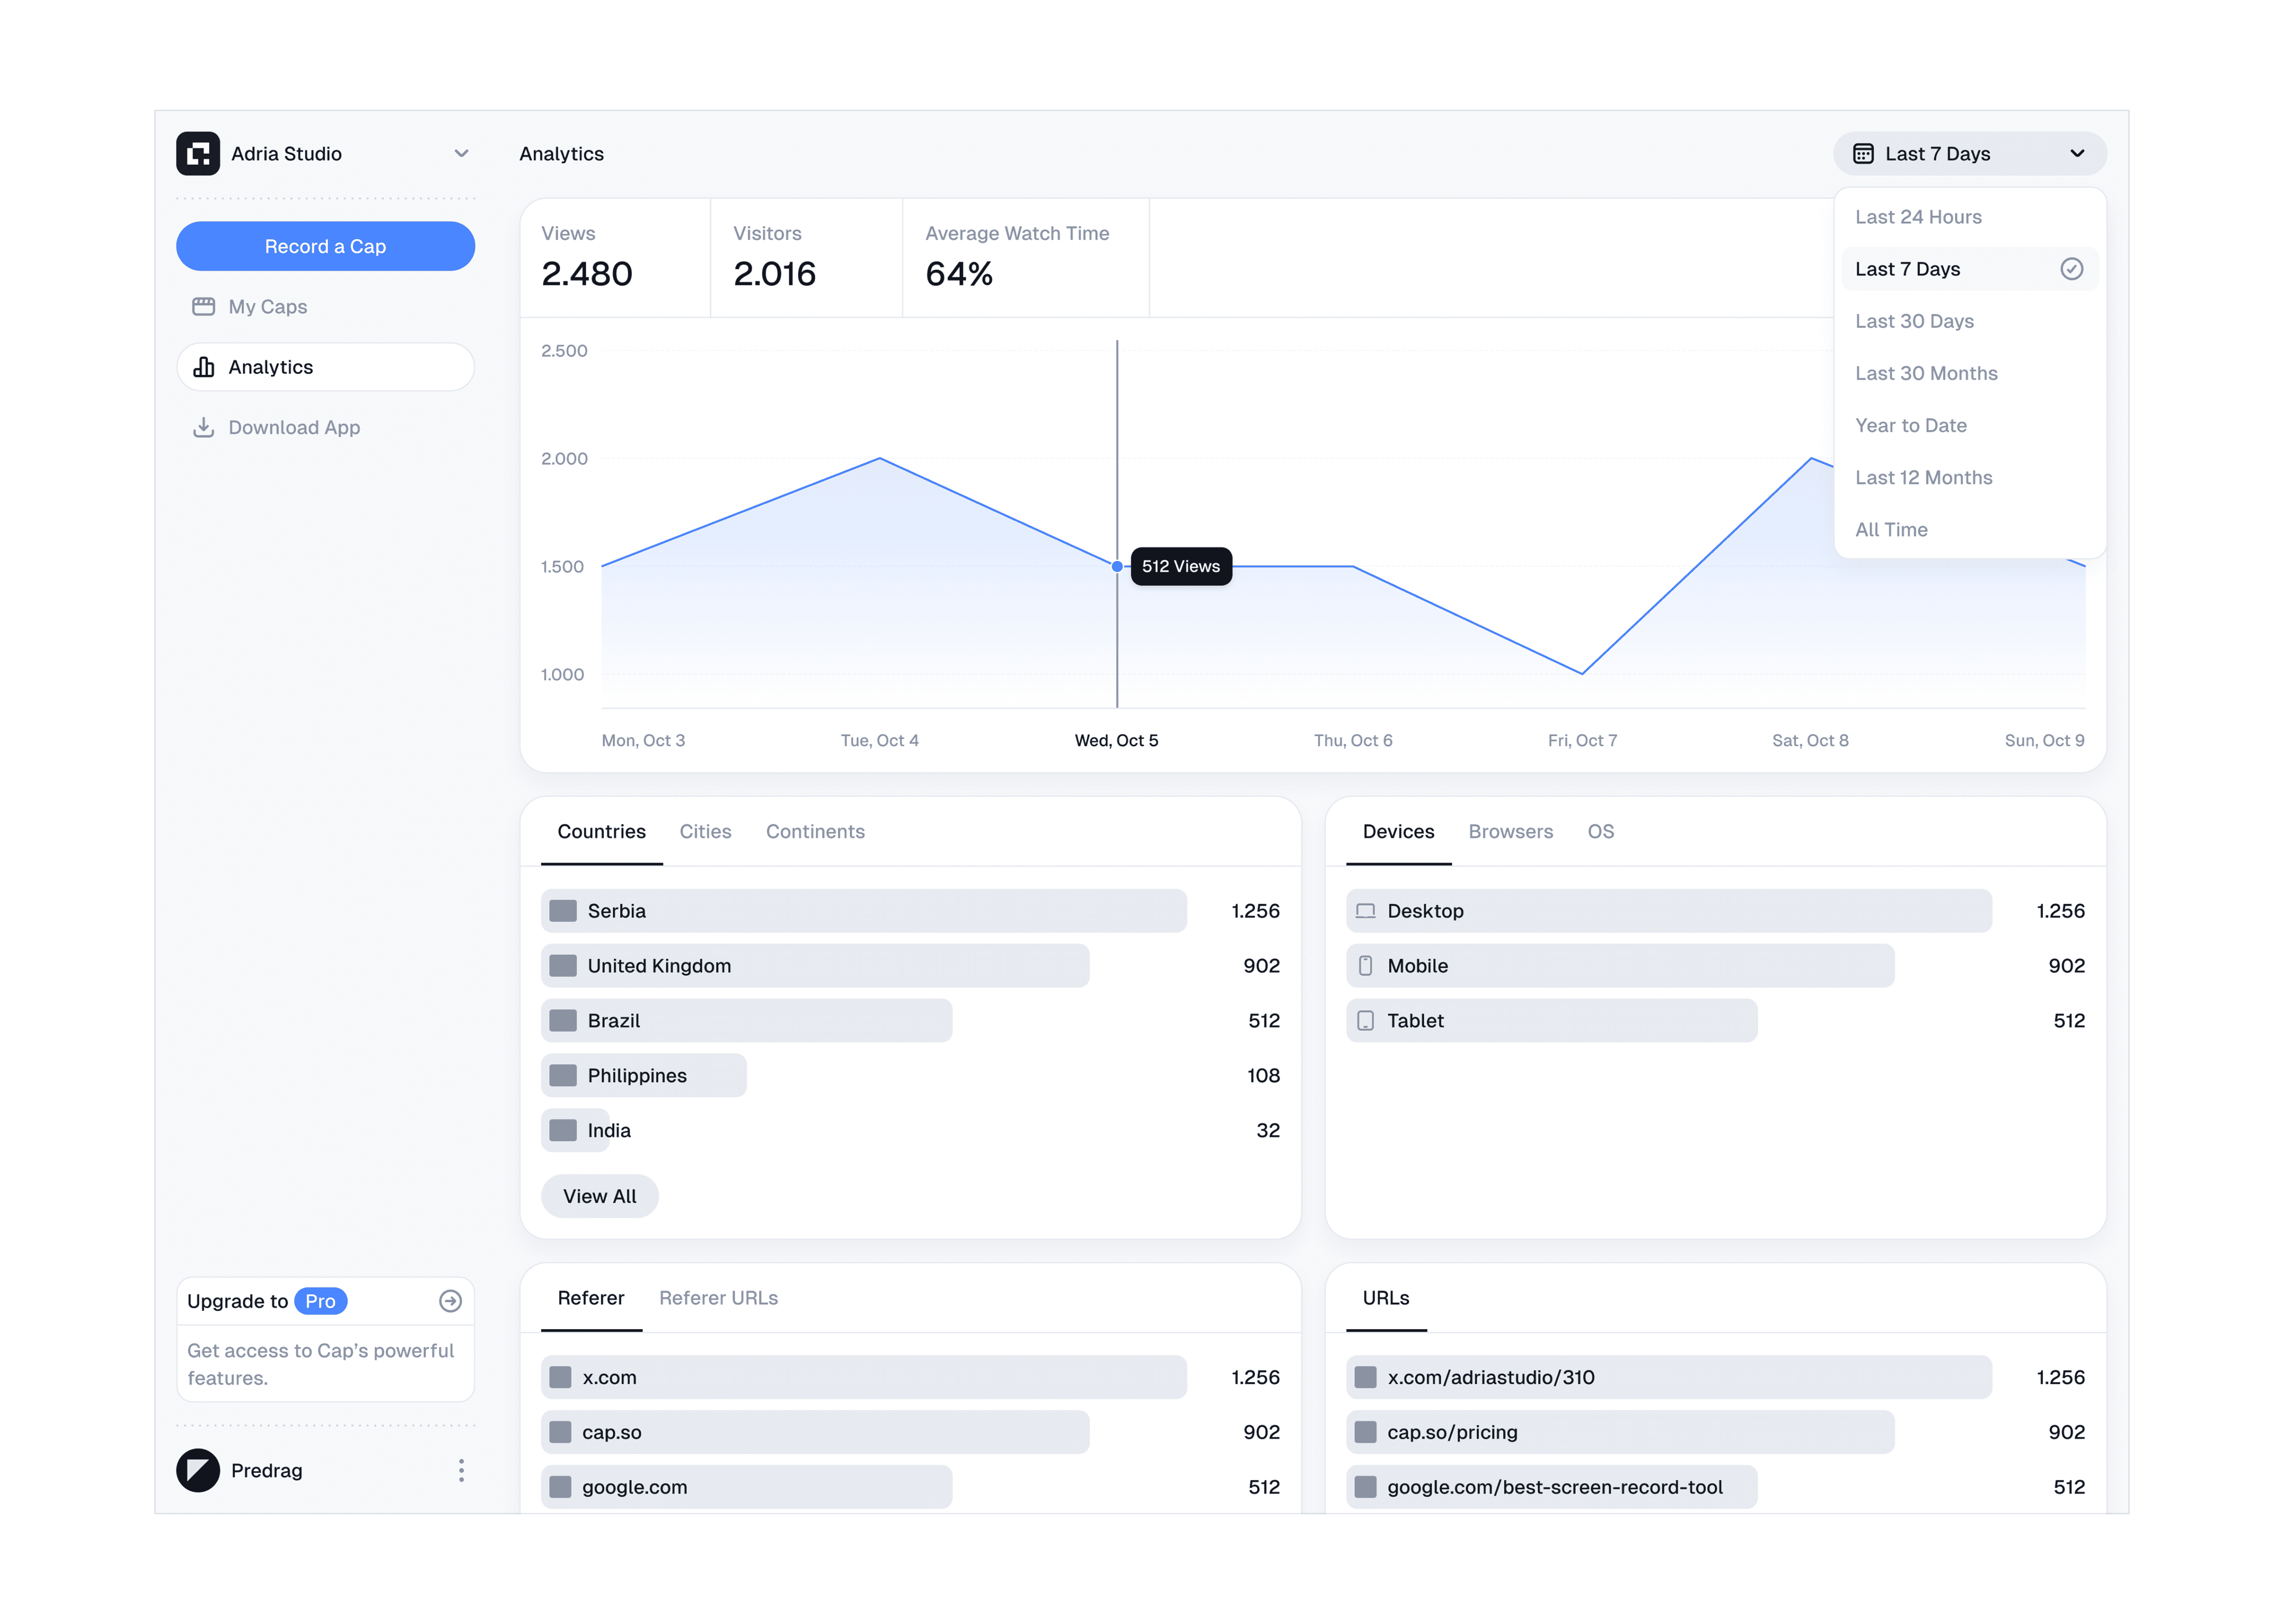Click the Record a Cap button
The height and width of the screenshot is (1624, 2284).
coord(325,246)
